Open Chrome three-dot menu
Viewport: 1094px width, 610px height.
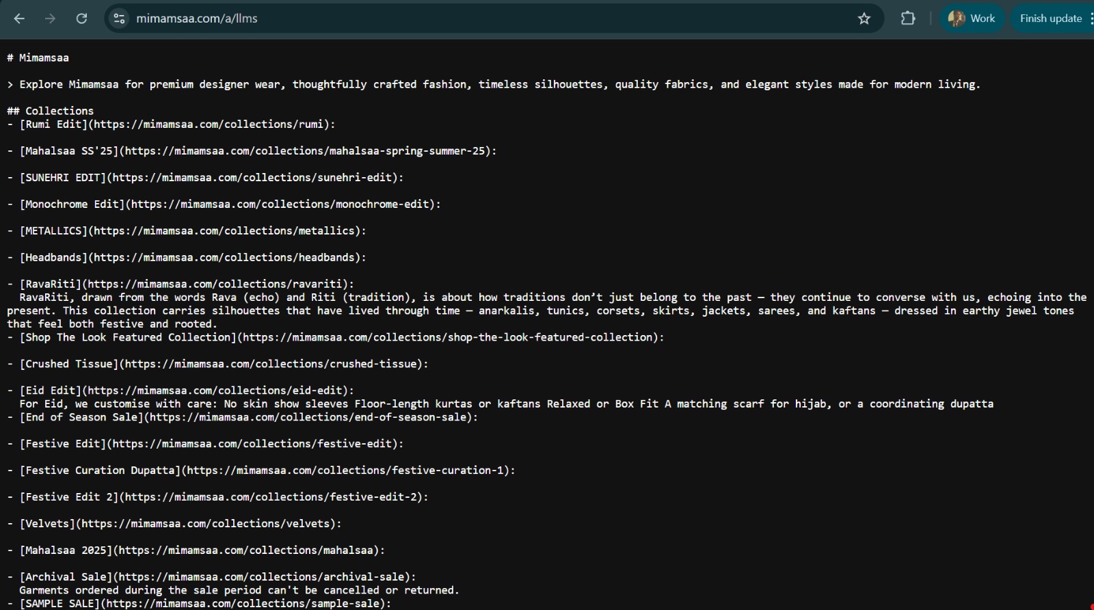pyautogui.click(x=1091, y=18)
